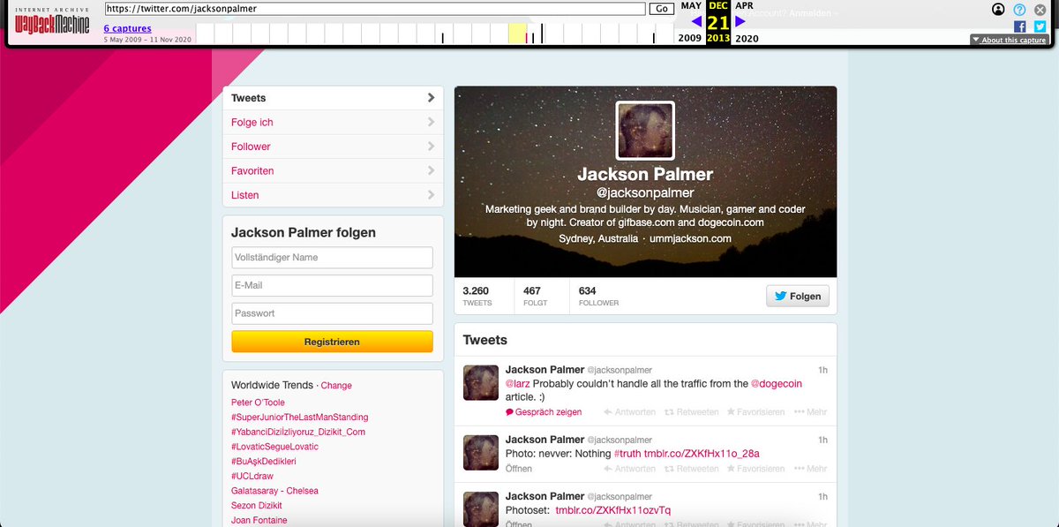This screenshot has height=527, width=1059.
Task: Retweet the @larz tweet
Action: tap(691, 412)
